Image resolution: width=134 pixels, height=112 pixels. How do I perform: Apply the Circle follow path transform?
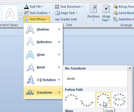(x=103, y=100)
